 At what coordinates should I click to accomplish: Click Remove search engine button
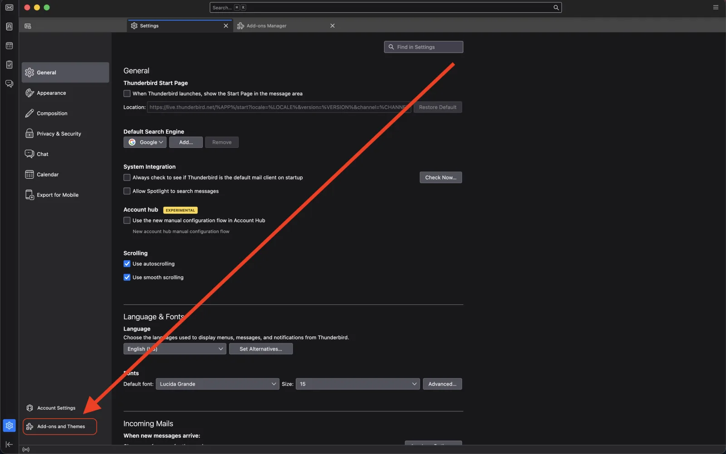coord(222,142)
